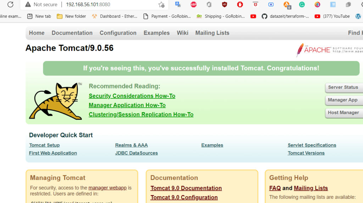Open Mailing Lists link in Getting Help
The image size is (363, 203).
[x=311, y=188]
